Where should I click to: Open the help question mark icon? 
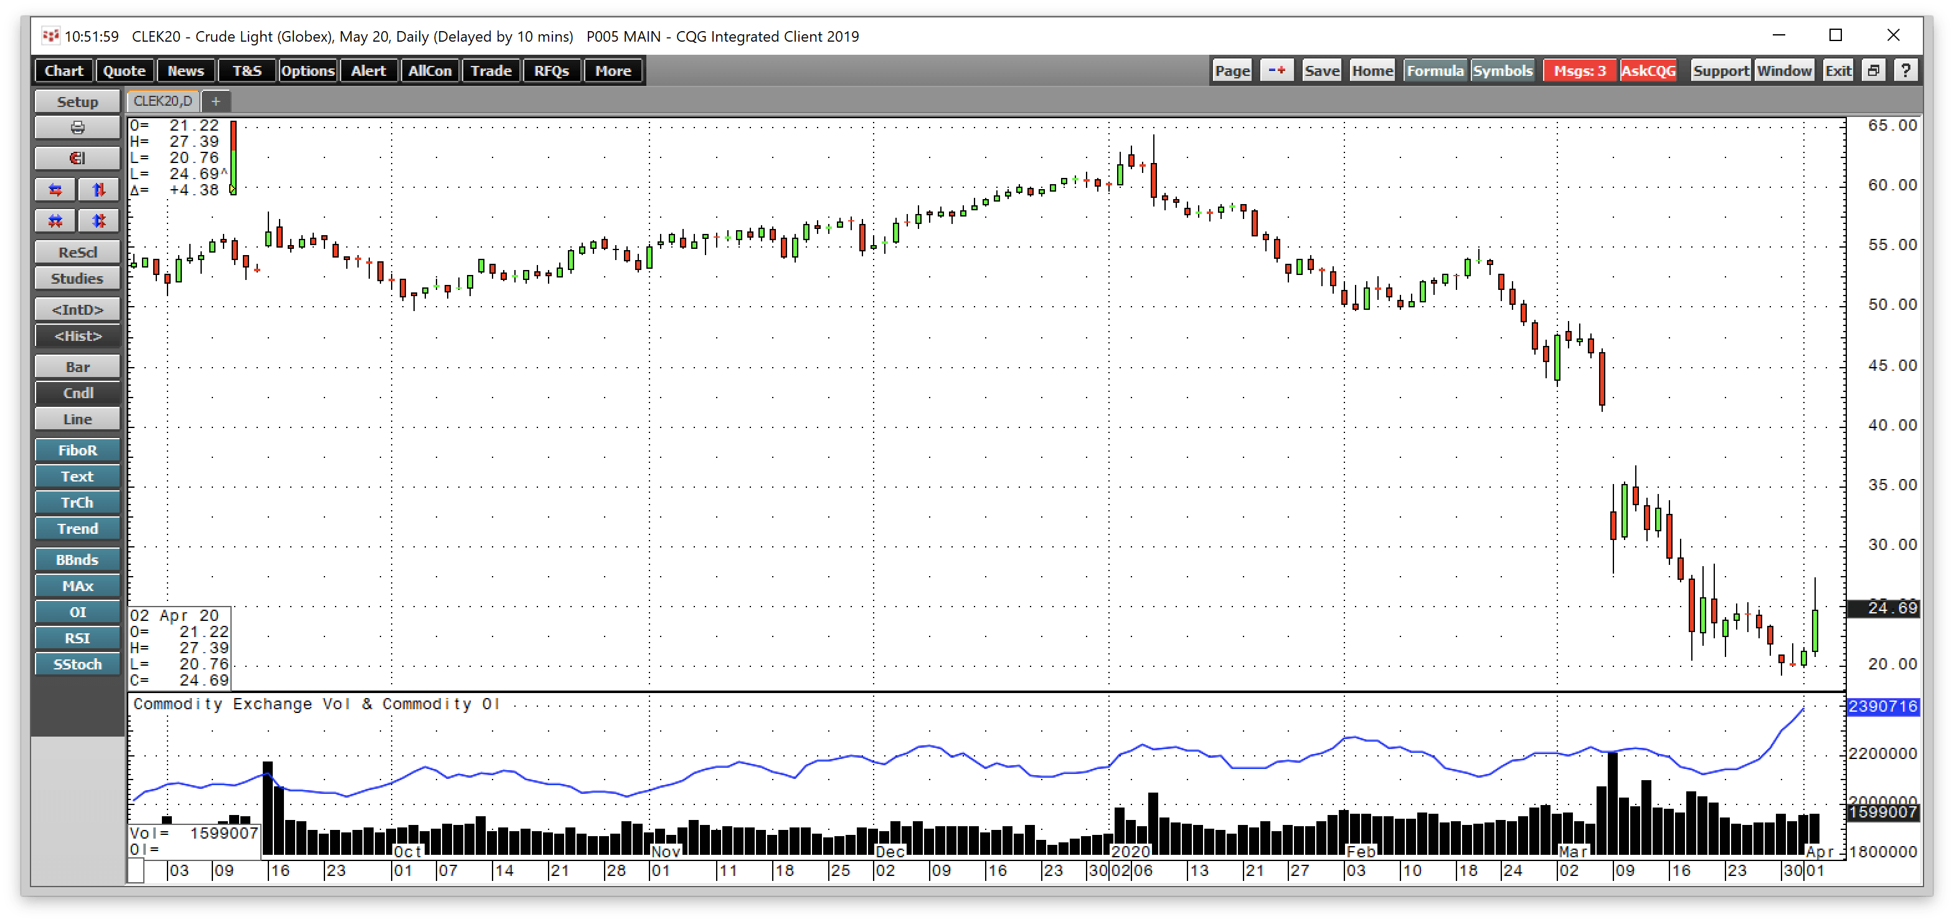point(1907,70)
